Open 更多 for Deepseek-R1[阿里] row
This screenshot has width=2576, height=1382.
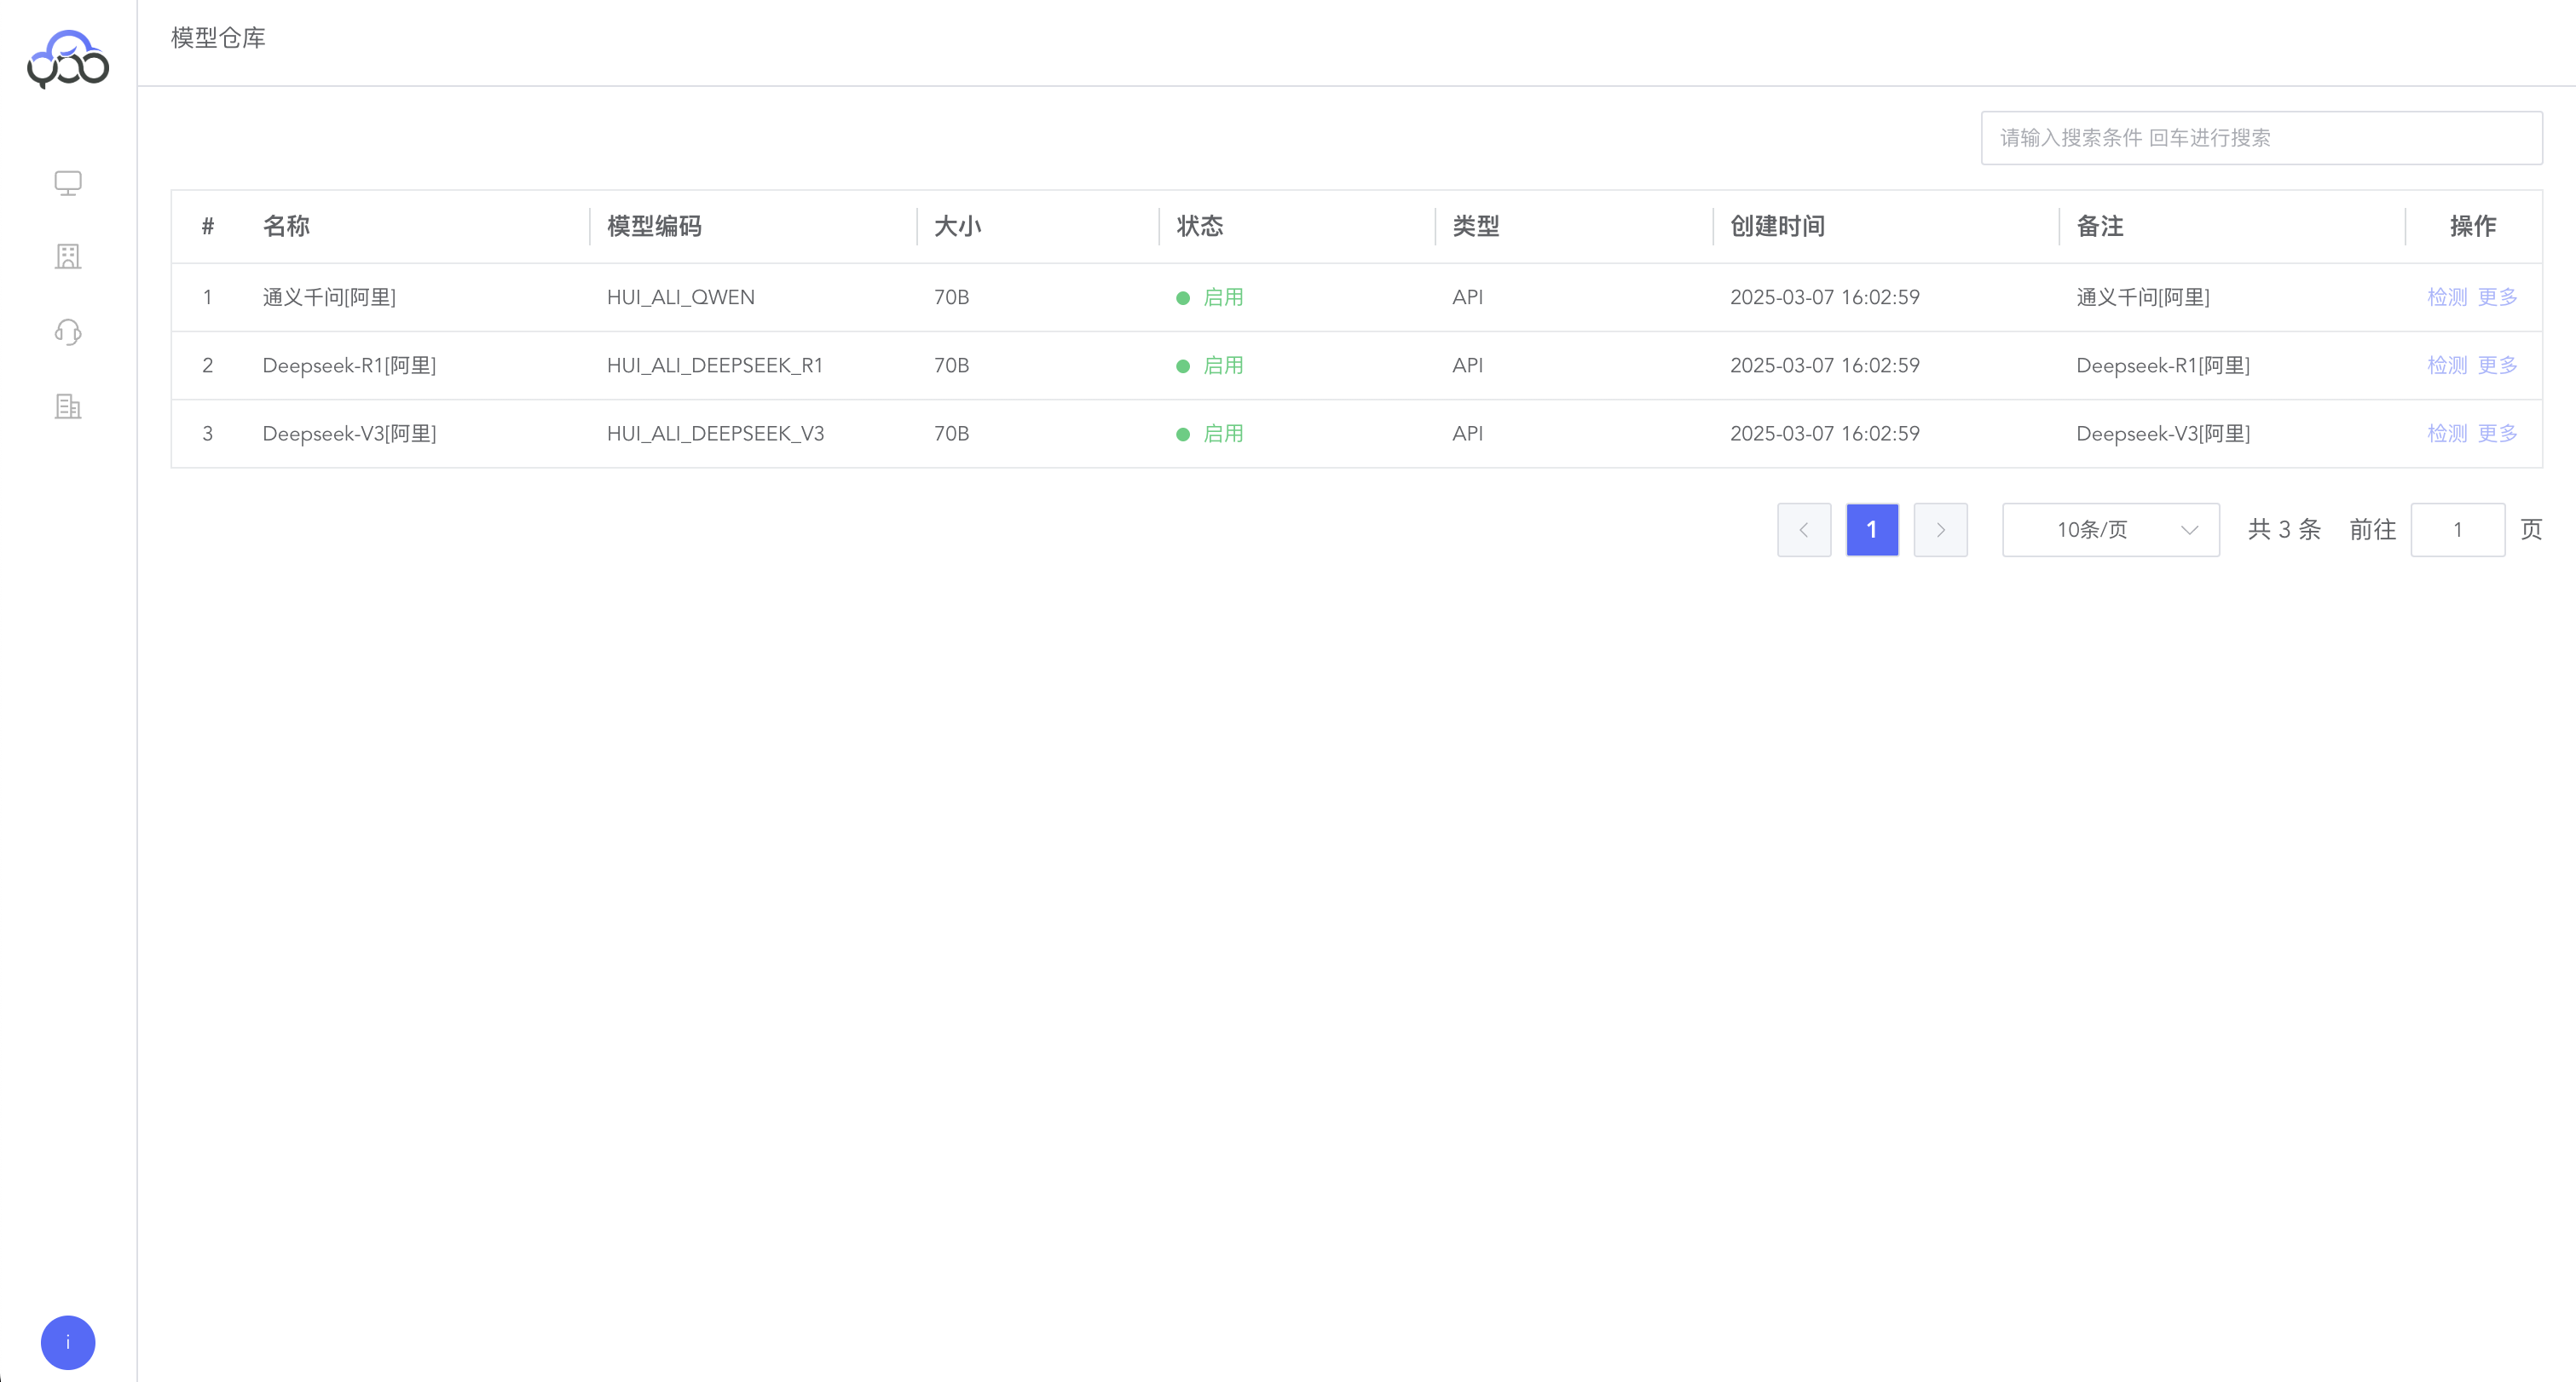2497,365
